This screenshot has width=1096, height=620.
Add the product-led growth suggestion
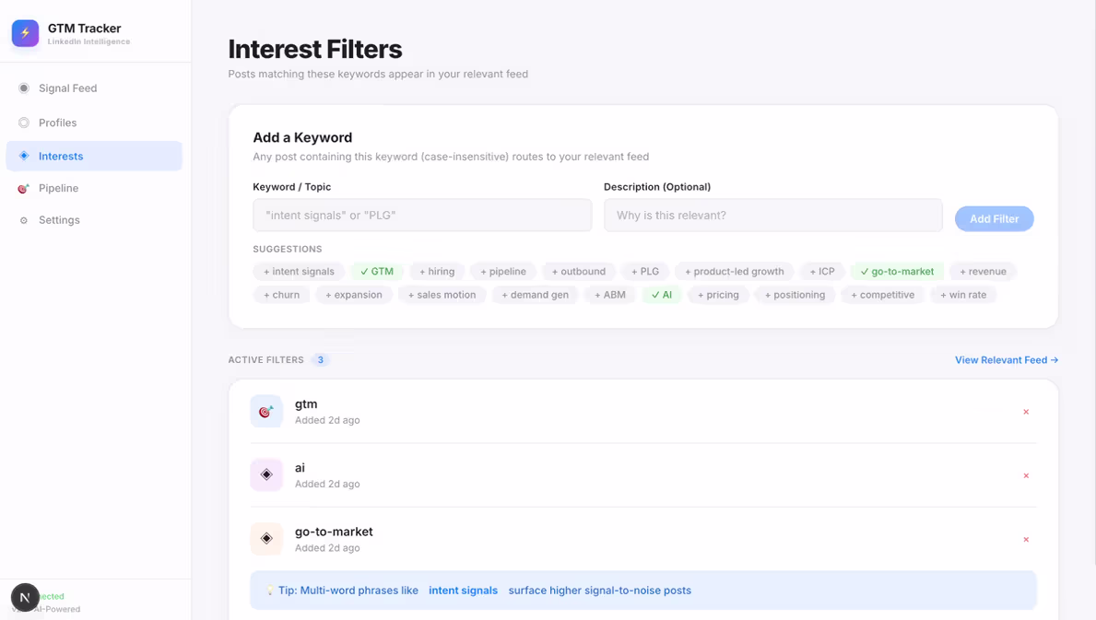[x=734, y=271]
